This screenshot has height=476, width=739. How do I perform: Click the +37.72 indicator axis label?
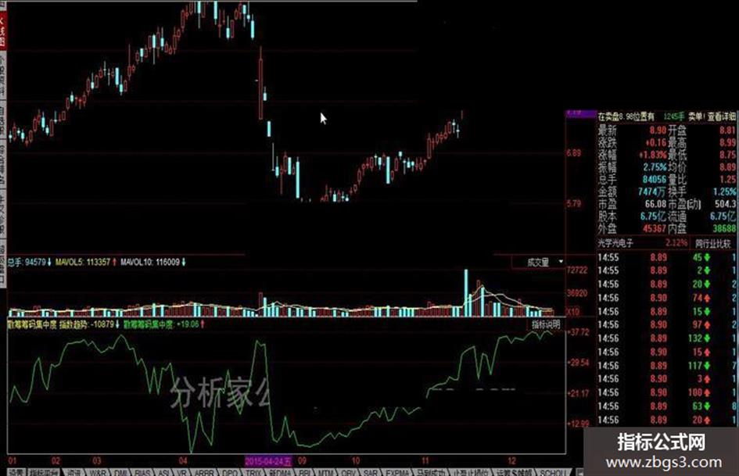(579, 332)
